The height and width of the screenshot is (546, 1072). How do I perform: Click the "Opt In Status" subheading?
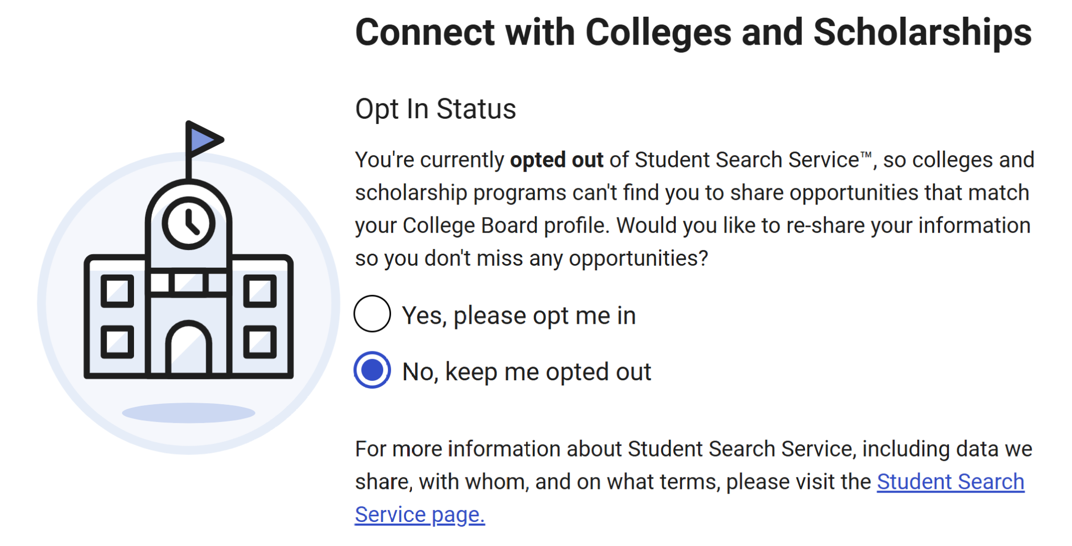[435, 109]
